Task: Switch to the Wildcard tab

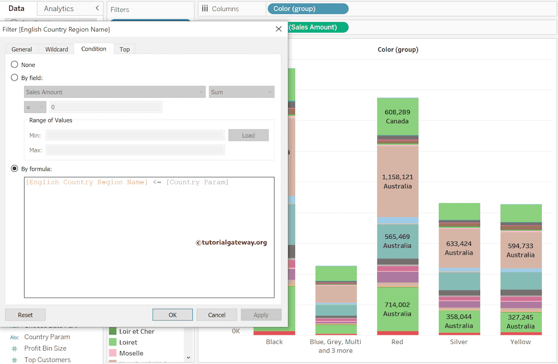Action: tap(56, 49)
